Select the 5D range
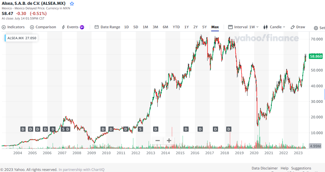Image resolution: width=325 pixels, height=172 pixels. 136,27
